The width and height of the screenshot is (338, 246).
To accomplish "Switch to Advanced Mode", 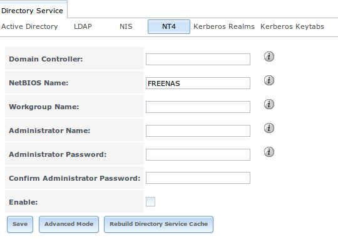I will 69,224.
